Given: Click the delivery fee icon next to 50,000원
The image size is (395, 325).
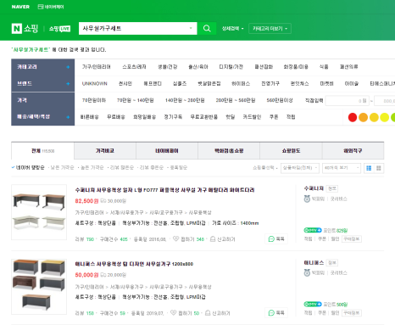Looking at the screenshot, I should pyautogui.click(x=103, y=275).
